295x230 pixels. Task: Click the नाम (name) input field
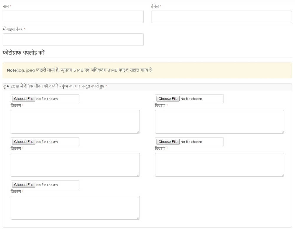(x=73, y=17)
